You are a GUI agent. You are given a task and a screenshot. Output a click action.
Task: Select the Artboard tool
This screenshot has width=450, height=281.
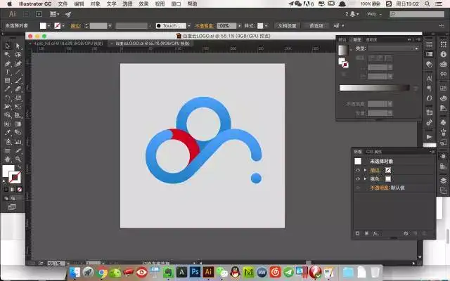click(8, 150)
